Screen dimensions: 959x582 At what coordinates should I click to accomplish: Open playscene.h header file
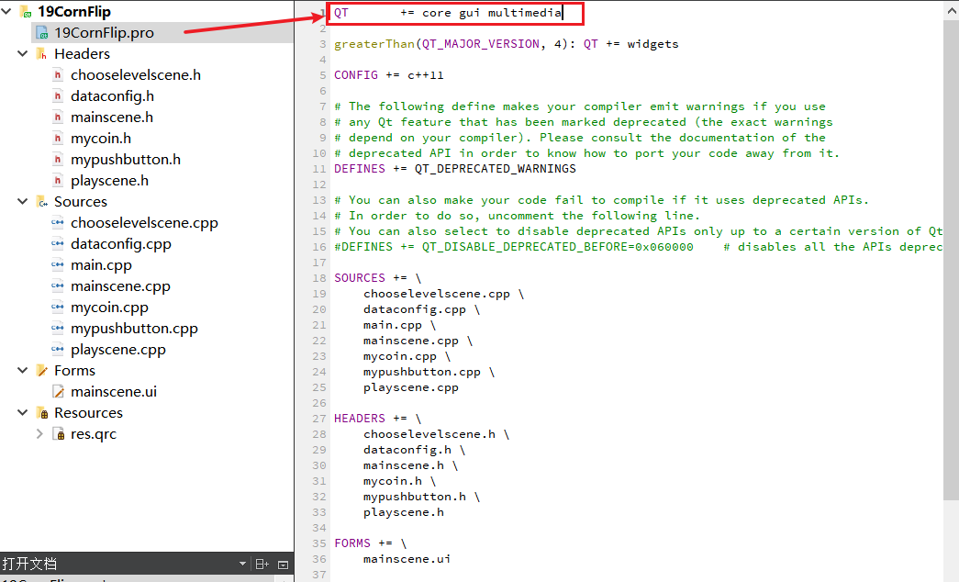[x=109, y=181]
